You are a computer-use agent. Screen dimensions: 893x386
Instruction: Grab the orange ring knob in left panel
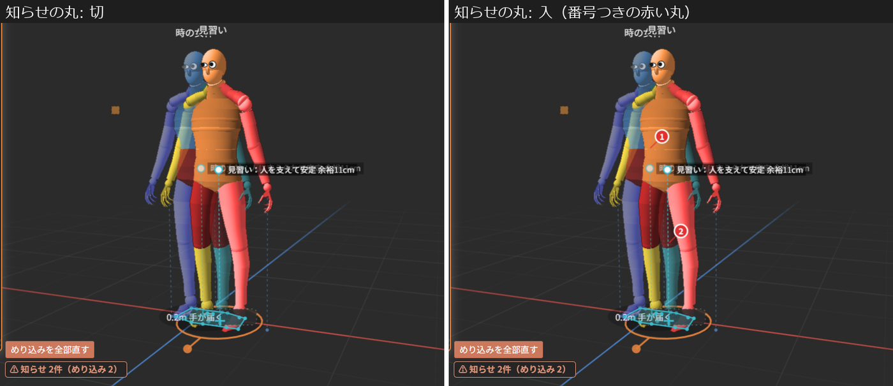tap(188, 348)
